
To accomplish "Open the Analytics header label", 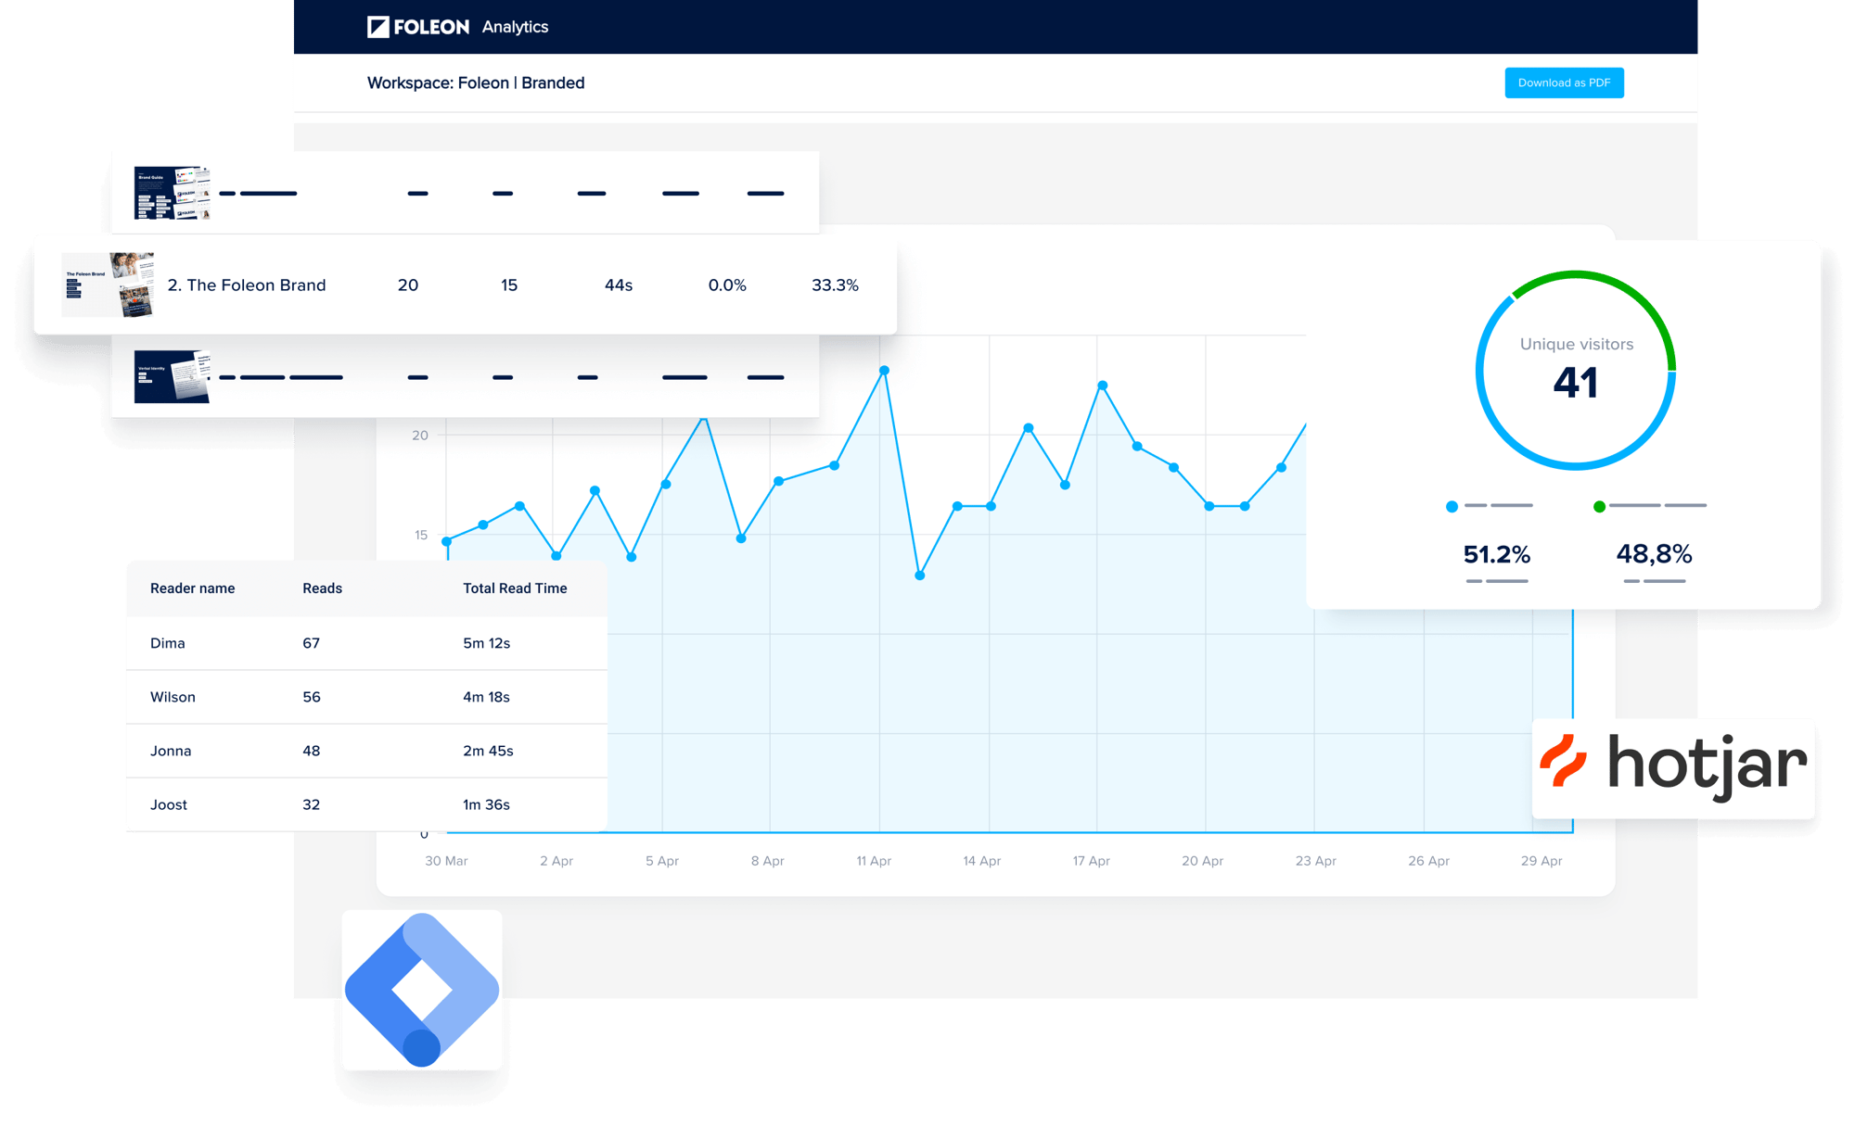I will click(515, 27).
